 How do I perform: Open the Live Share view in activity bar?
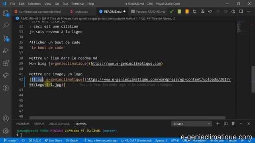click(x=6, y=75)
